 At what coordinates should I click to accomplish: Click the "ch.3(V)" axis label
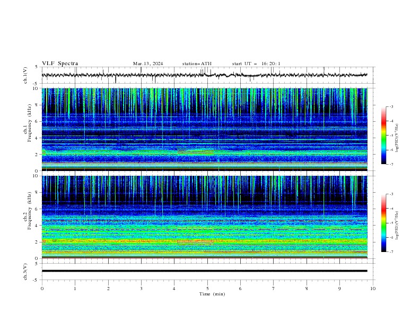25,272
